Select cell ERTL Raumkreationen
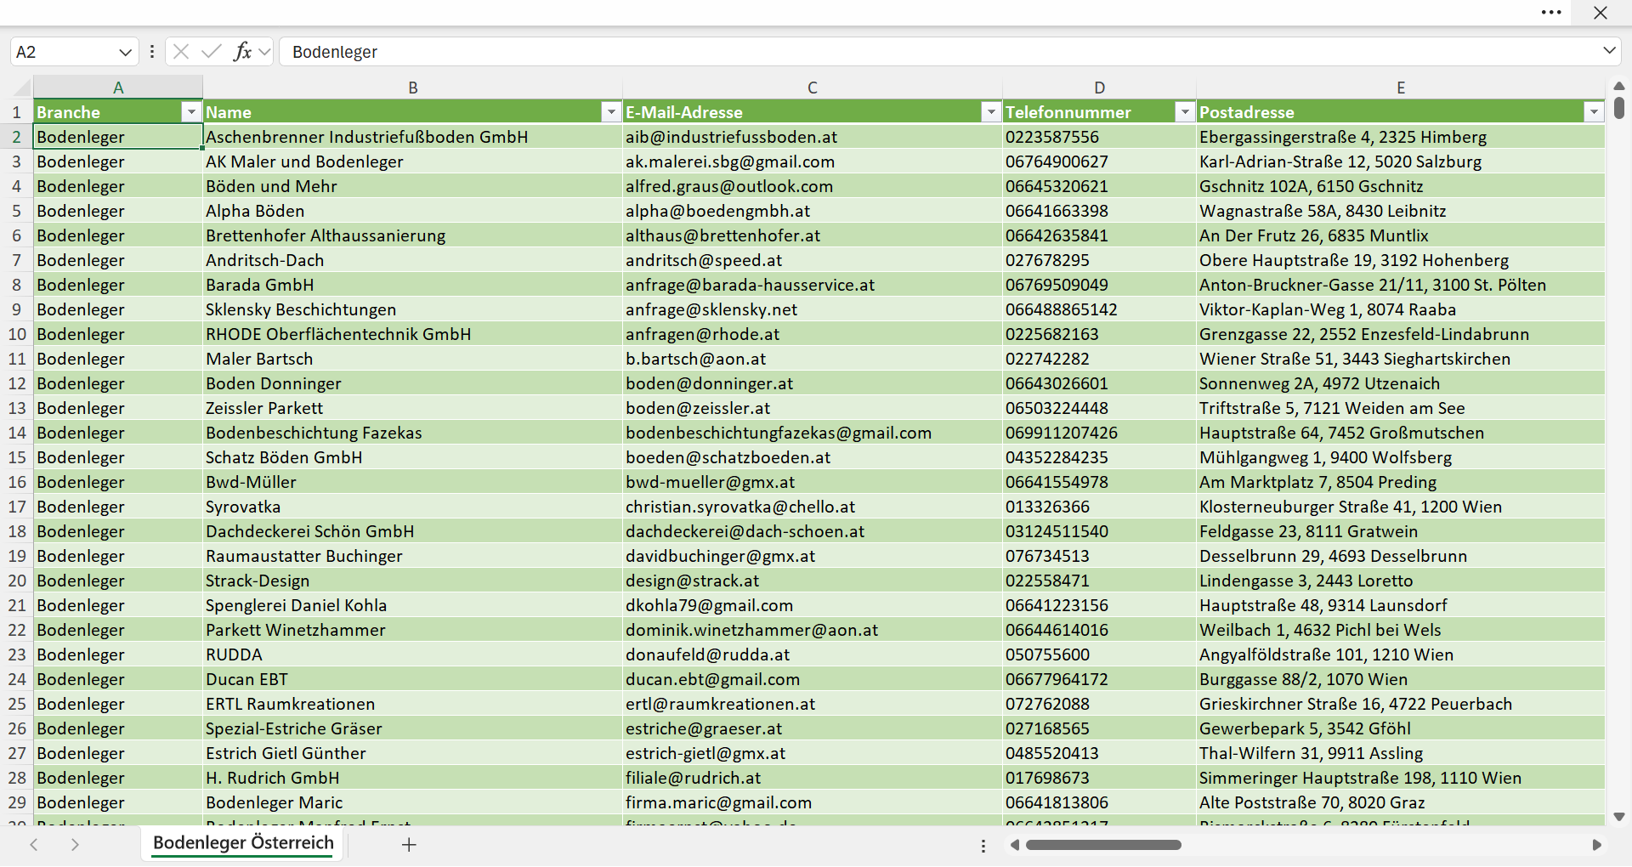The height and width of the screenshot is (867, 1632). pyautogui.click(x=412, y=704)
